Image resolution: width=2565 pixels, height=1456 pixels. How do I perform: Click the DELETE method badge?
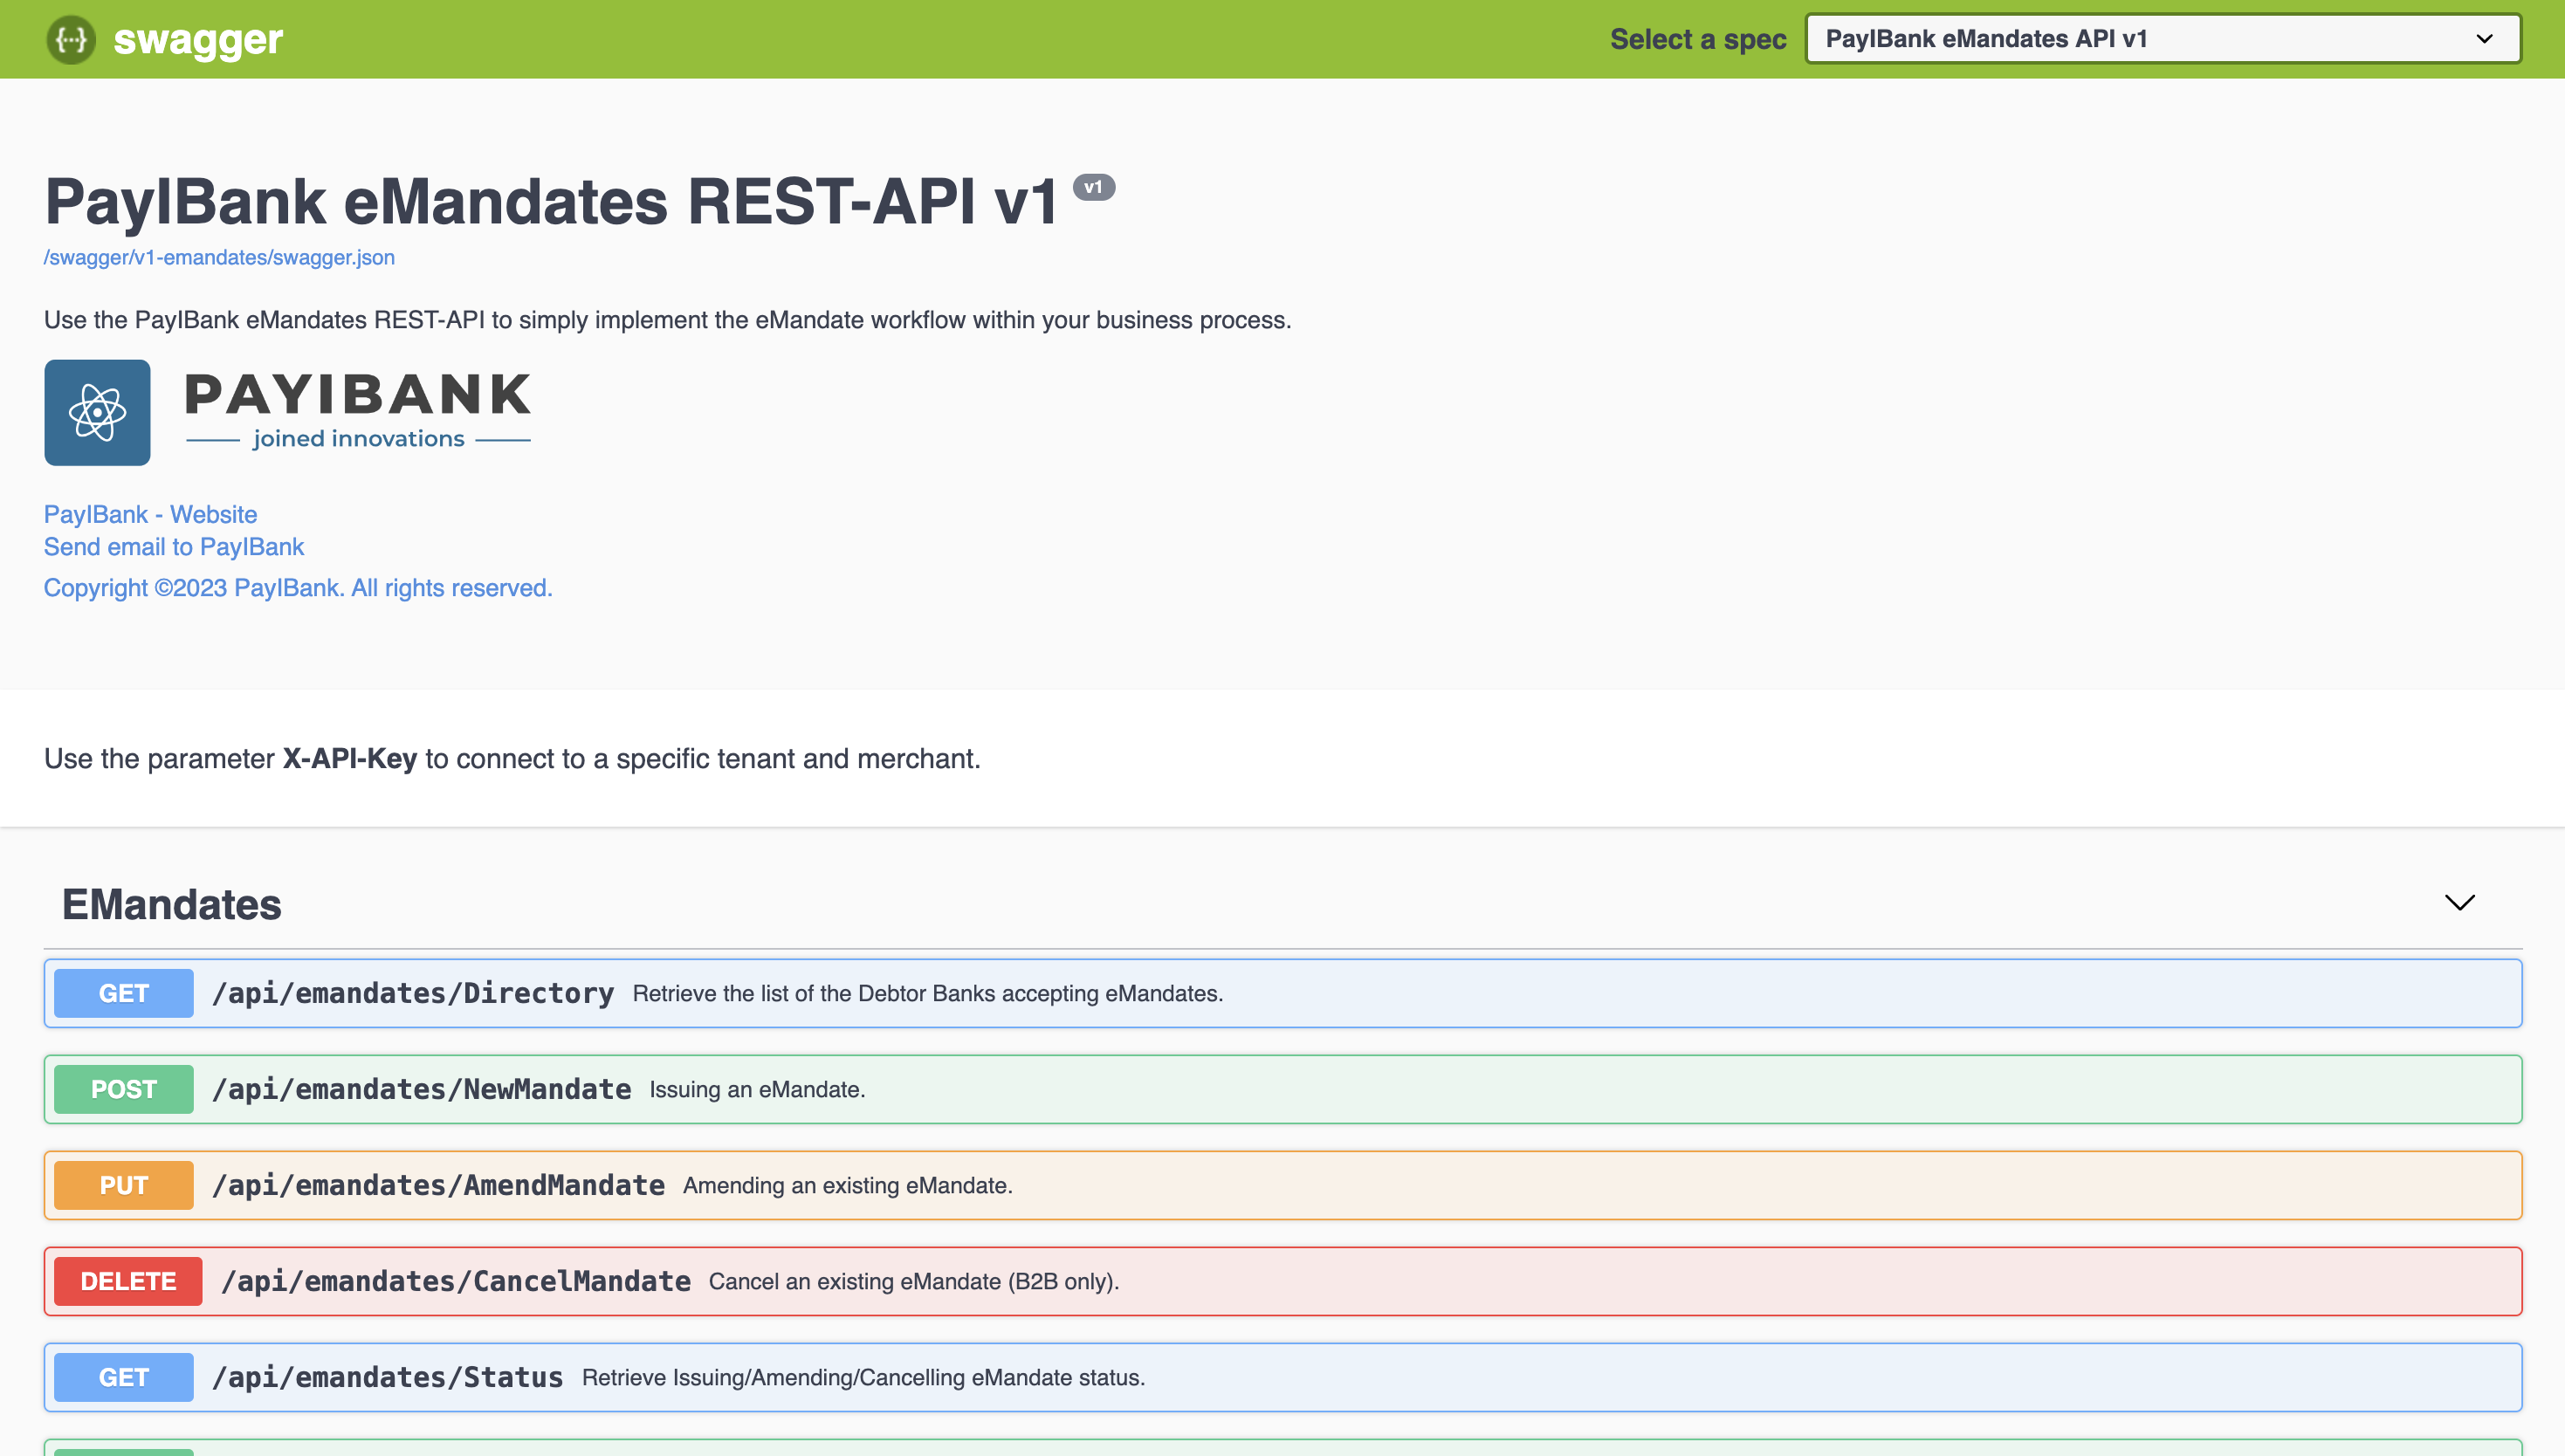[x=128, y=1281]
